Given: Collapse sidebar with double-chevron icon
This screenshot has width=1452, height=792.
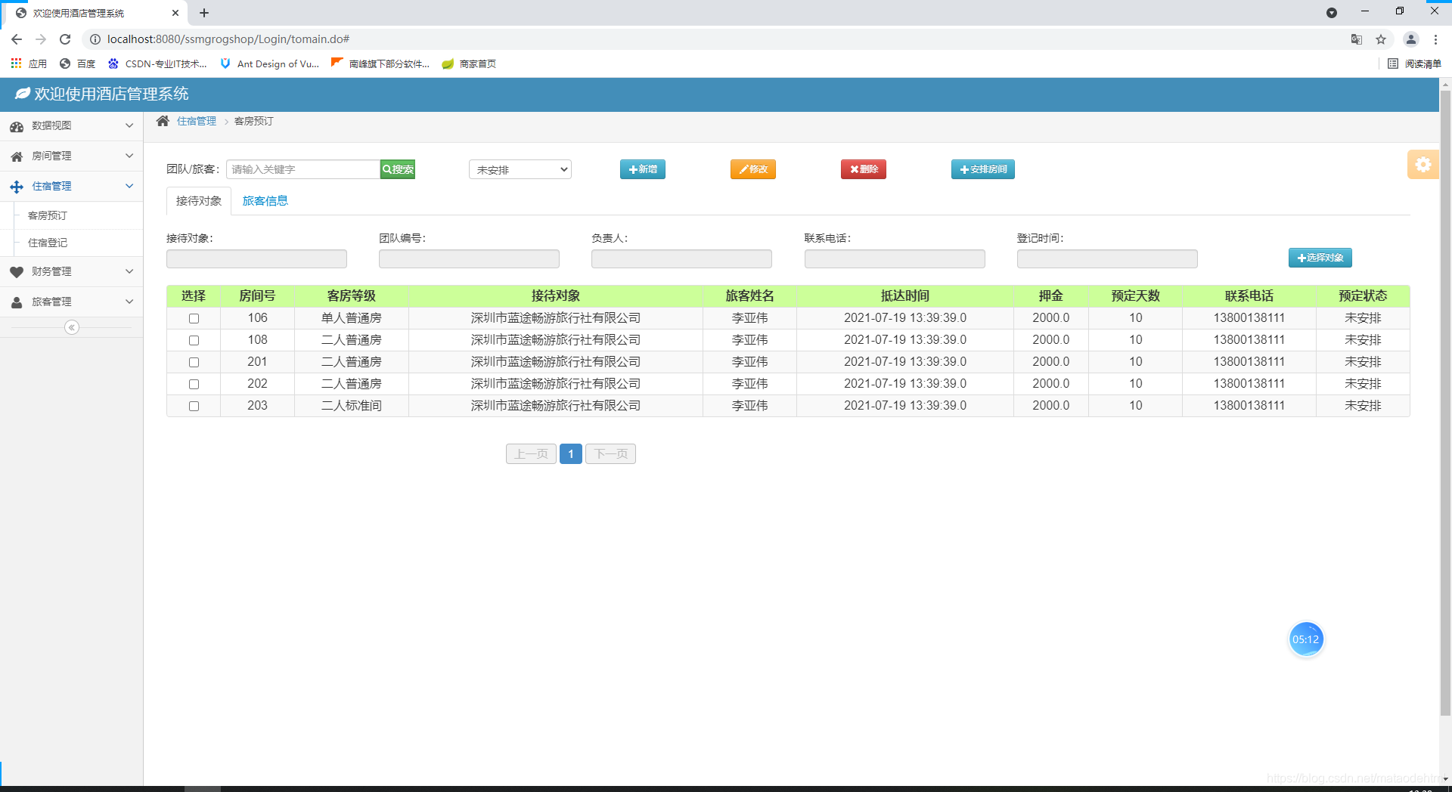Looking at the screenshot, I should pyautogui.click(x=72, y=327).
